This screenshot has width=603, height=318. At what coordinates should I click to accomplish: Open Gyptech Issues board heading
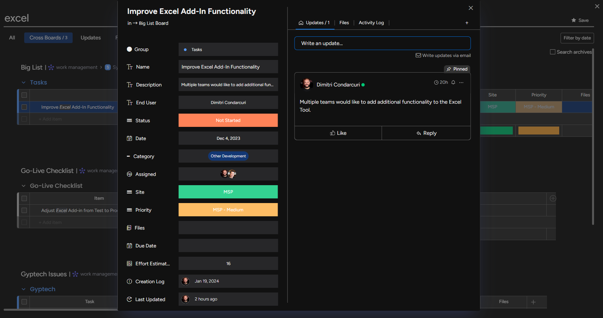click(x=44, y=274)
